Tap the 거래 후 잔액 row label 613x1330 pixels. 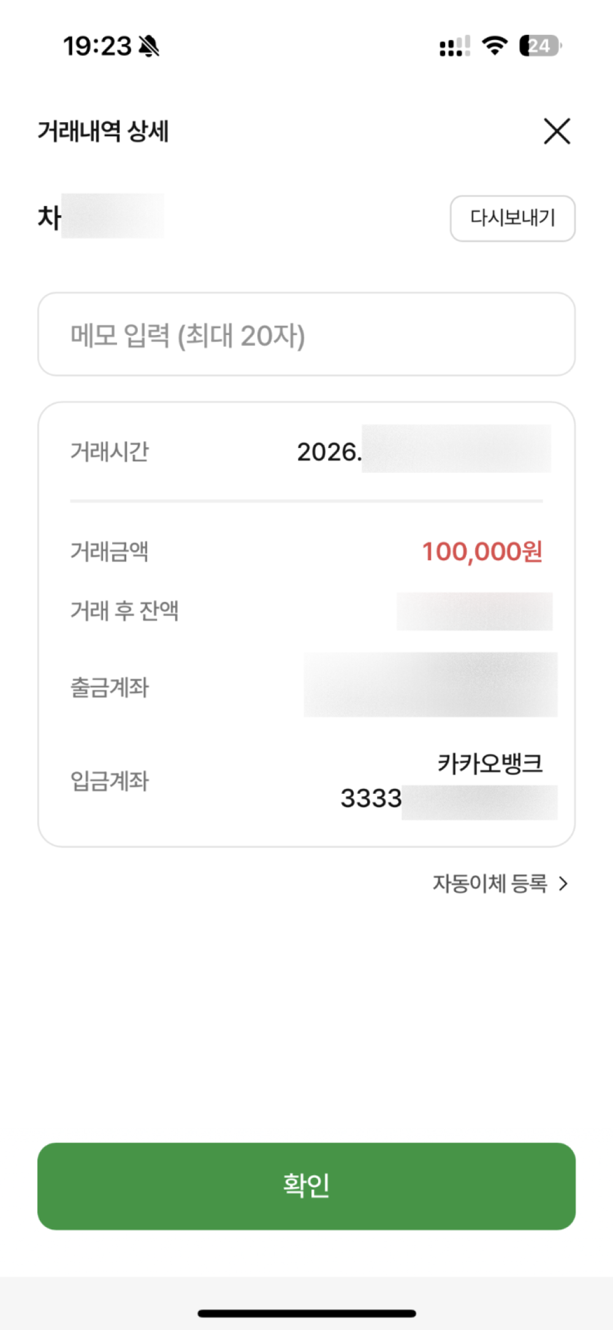coord(124,611)
